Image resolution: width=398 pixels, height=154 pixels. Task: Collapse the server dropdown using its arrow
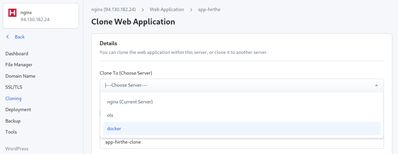(x=376, y=85)
